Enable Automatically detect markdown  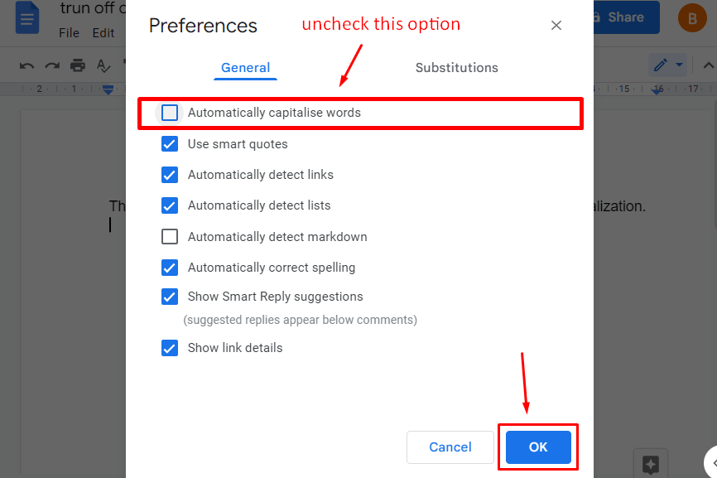click(x=170, y=237)
